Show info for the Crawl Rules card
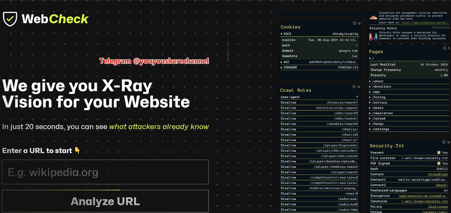 (x=354, y=86)
